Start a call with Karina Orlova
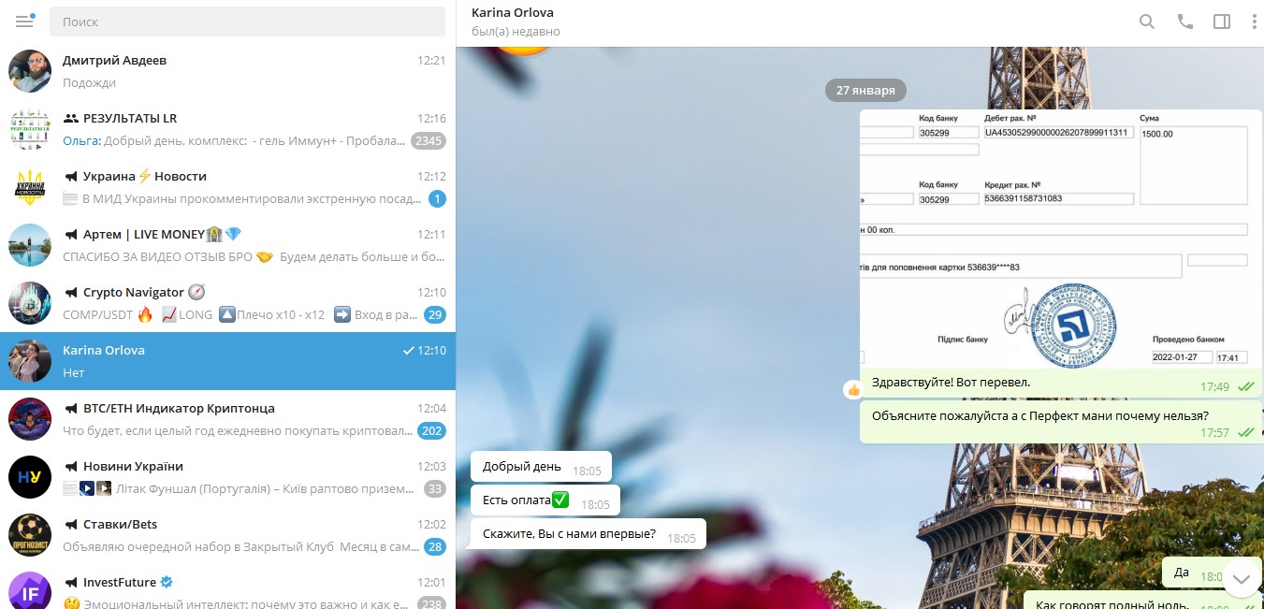 [1185, 22]
